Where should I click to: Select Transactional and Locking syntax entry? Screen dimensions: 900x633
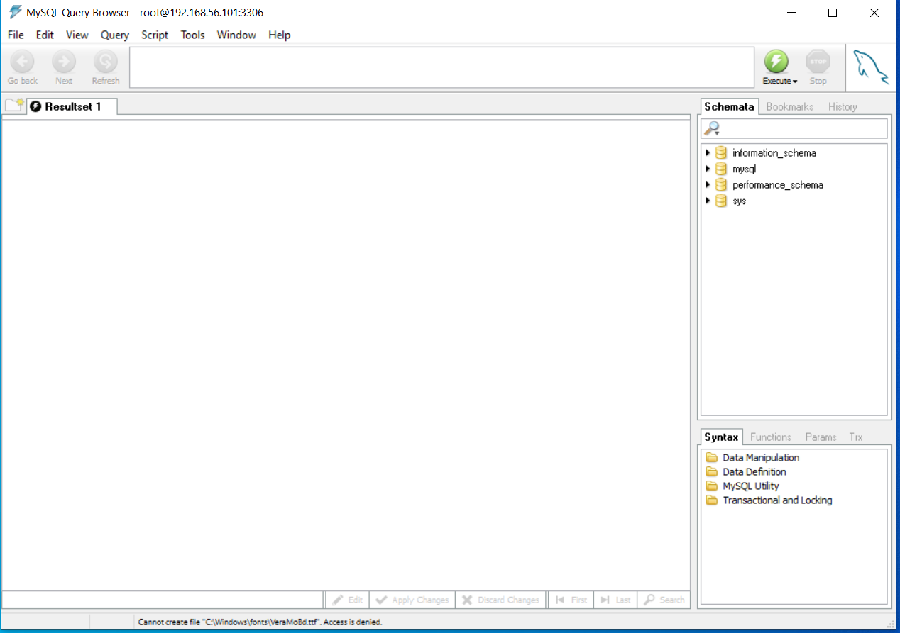click(777, 500)
